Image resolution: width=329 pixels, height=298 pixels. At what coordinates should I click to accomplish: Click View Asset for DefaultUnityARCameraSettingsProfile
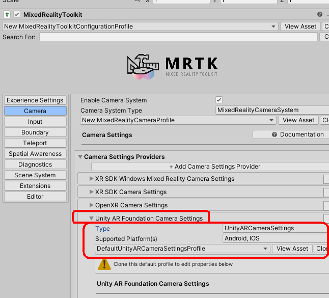[292, 249]
